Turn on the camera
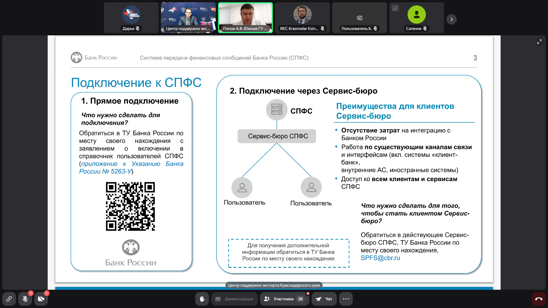Screen dimensions: 548x308 pyautogui.click(x=41, y=299)
